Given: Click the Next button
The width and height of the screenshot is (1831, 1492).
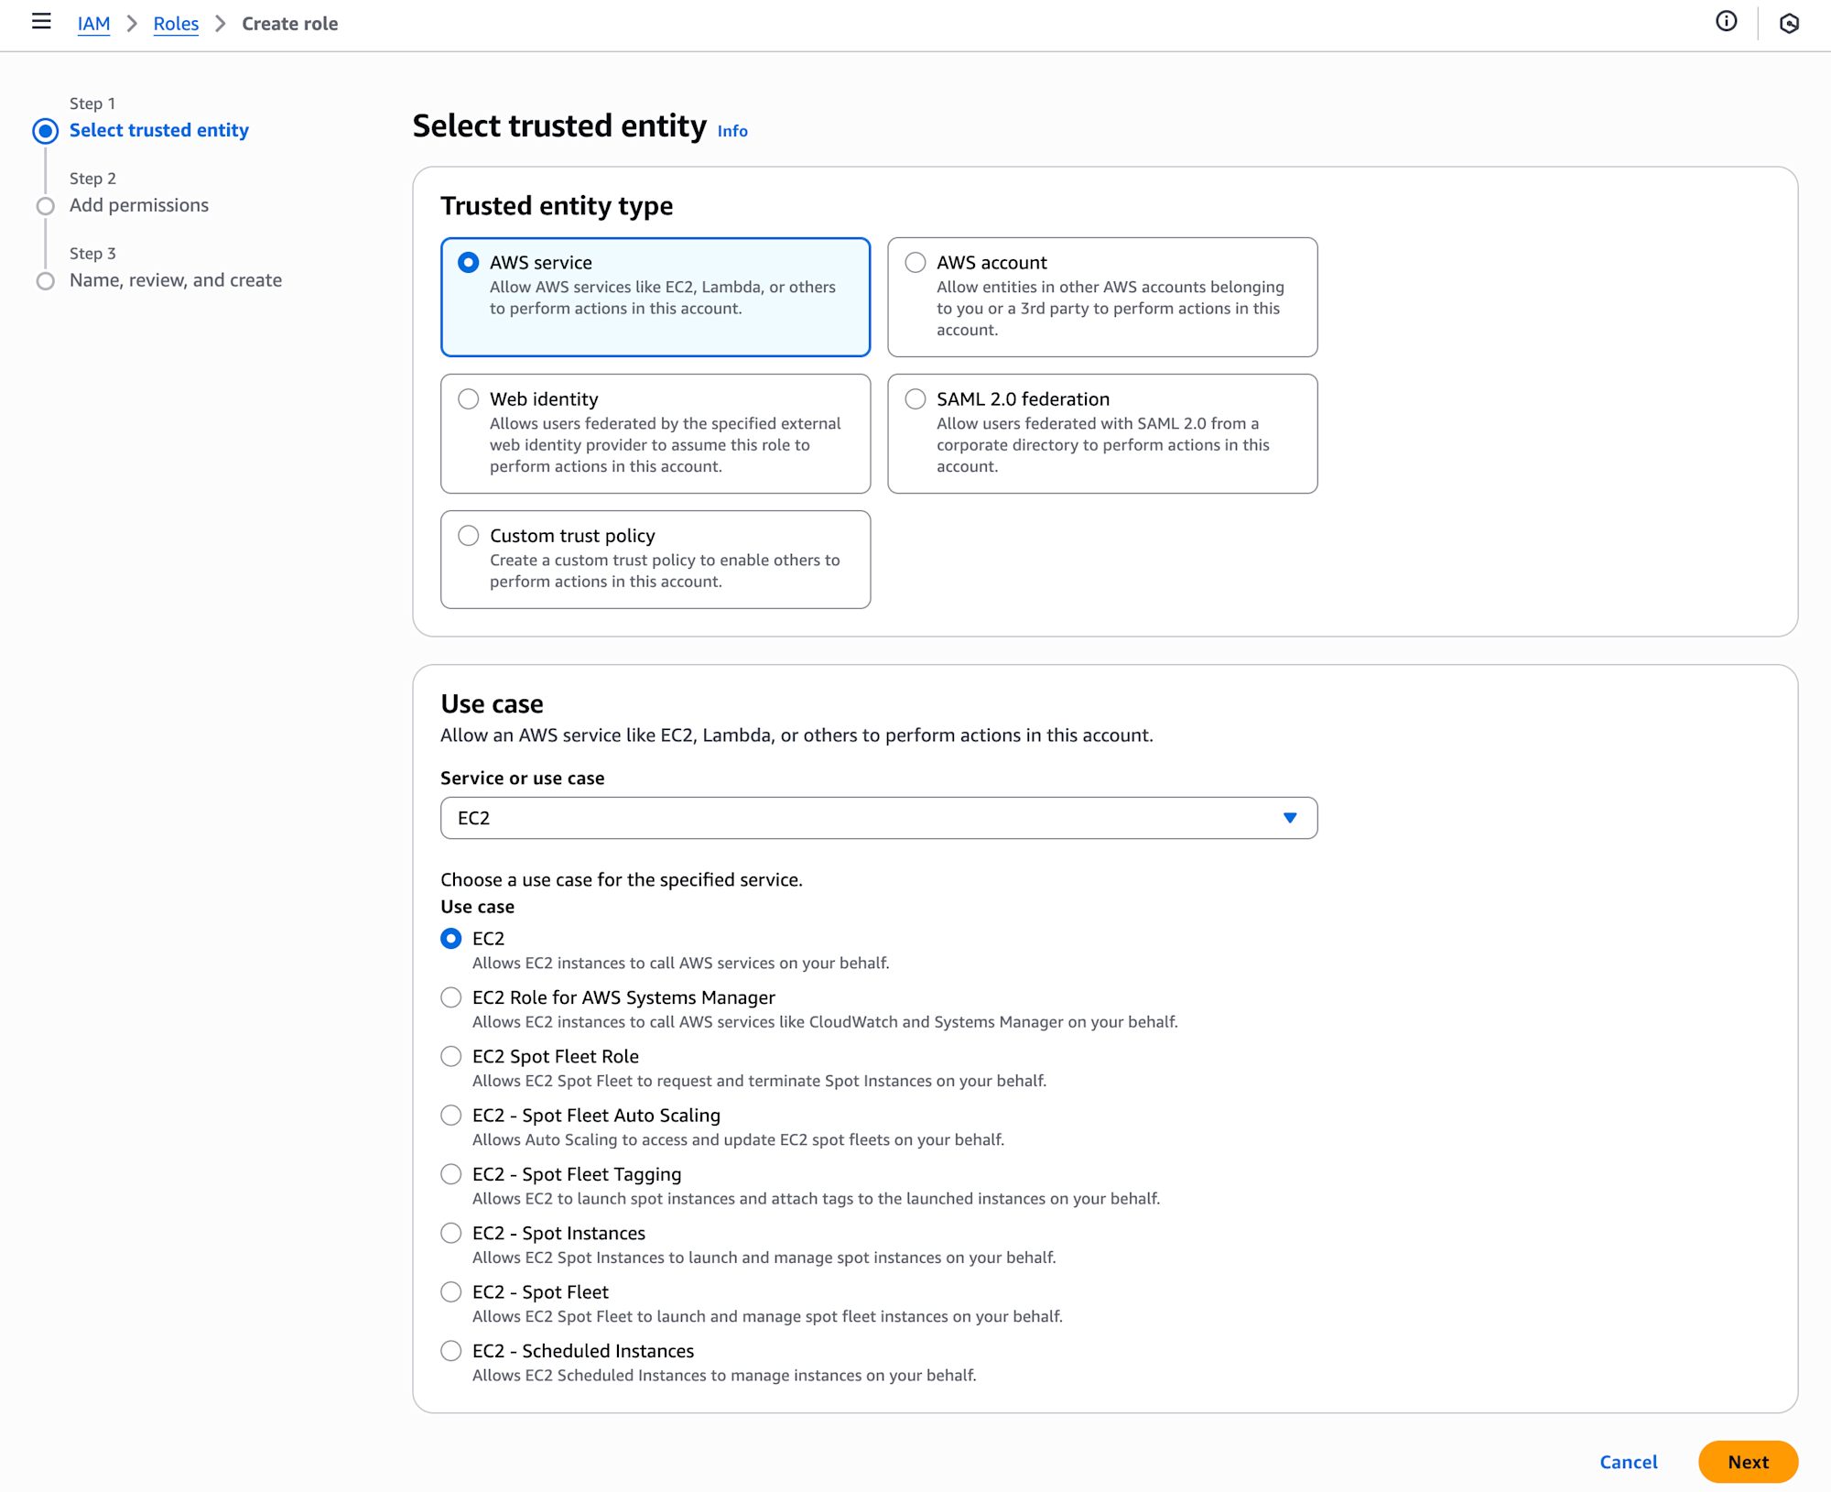Looking at the screenshot, I should 1747,1462.
